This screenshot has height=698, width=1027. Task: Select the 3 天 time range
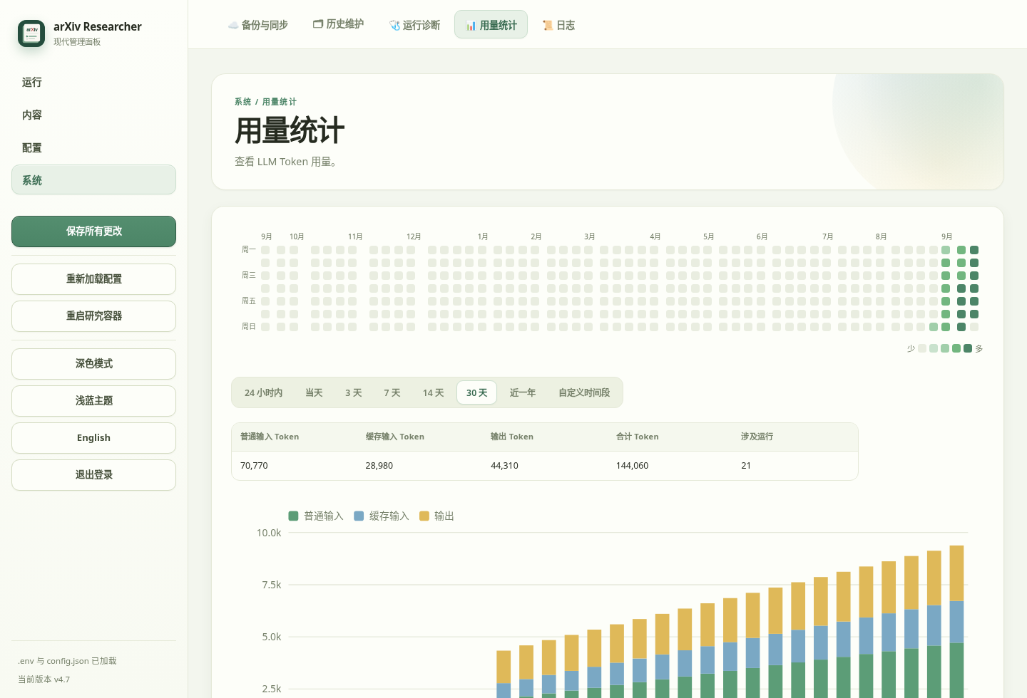tap(353, 392)
